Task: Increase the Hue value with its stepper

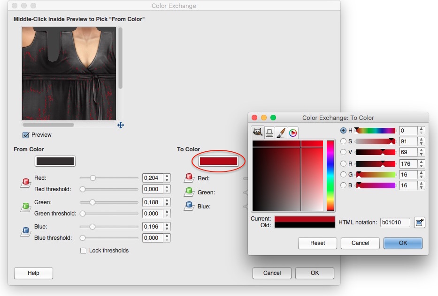Action: click(421, 128)
